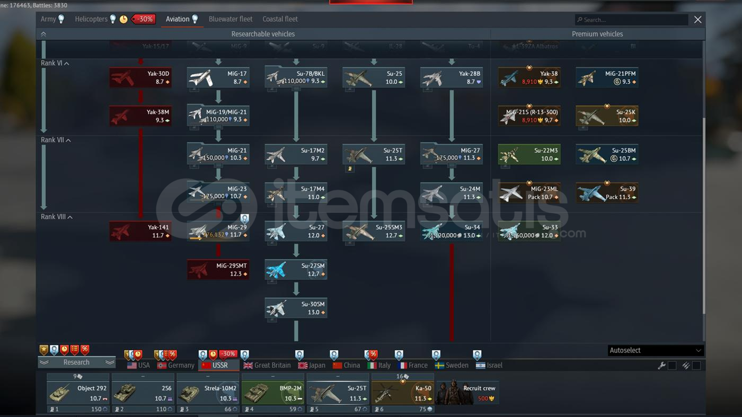Click the Su-27SM fighter jet card
Viewport: 742px width, 417px height.
(296, 270)
